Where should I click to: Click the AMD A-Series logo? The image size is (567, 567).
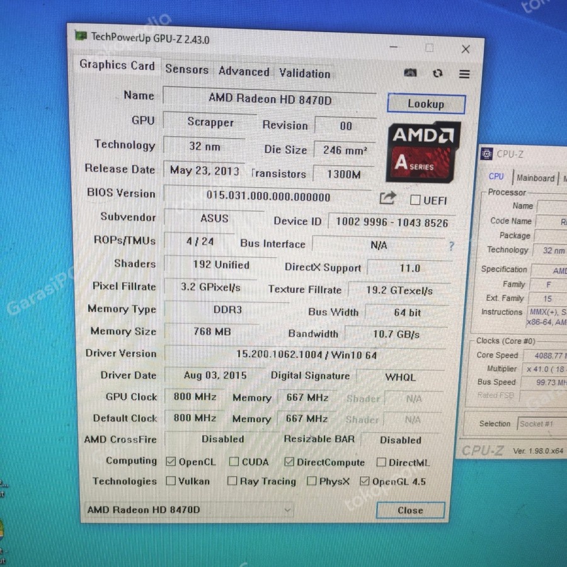pos(423,152)
